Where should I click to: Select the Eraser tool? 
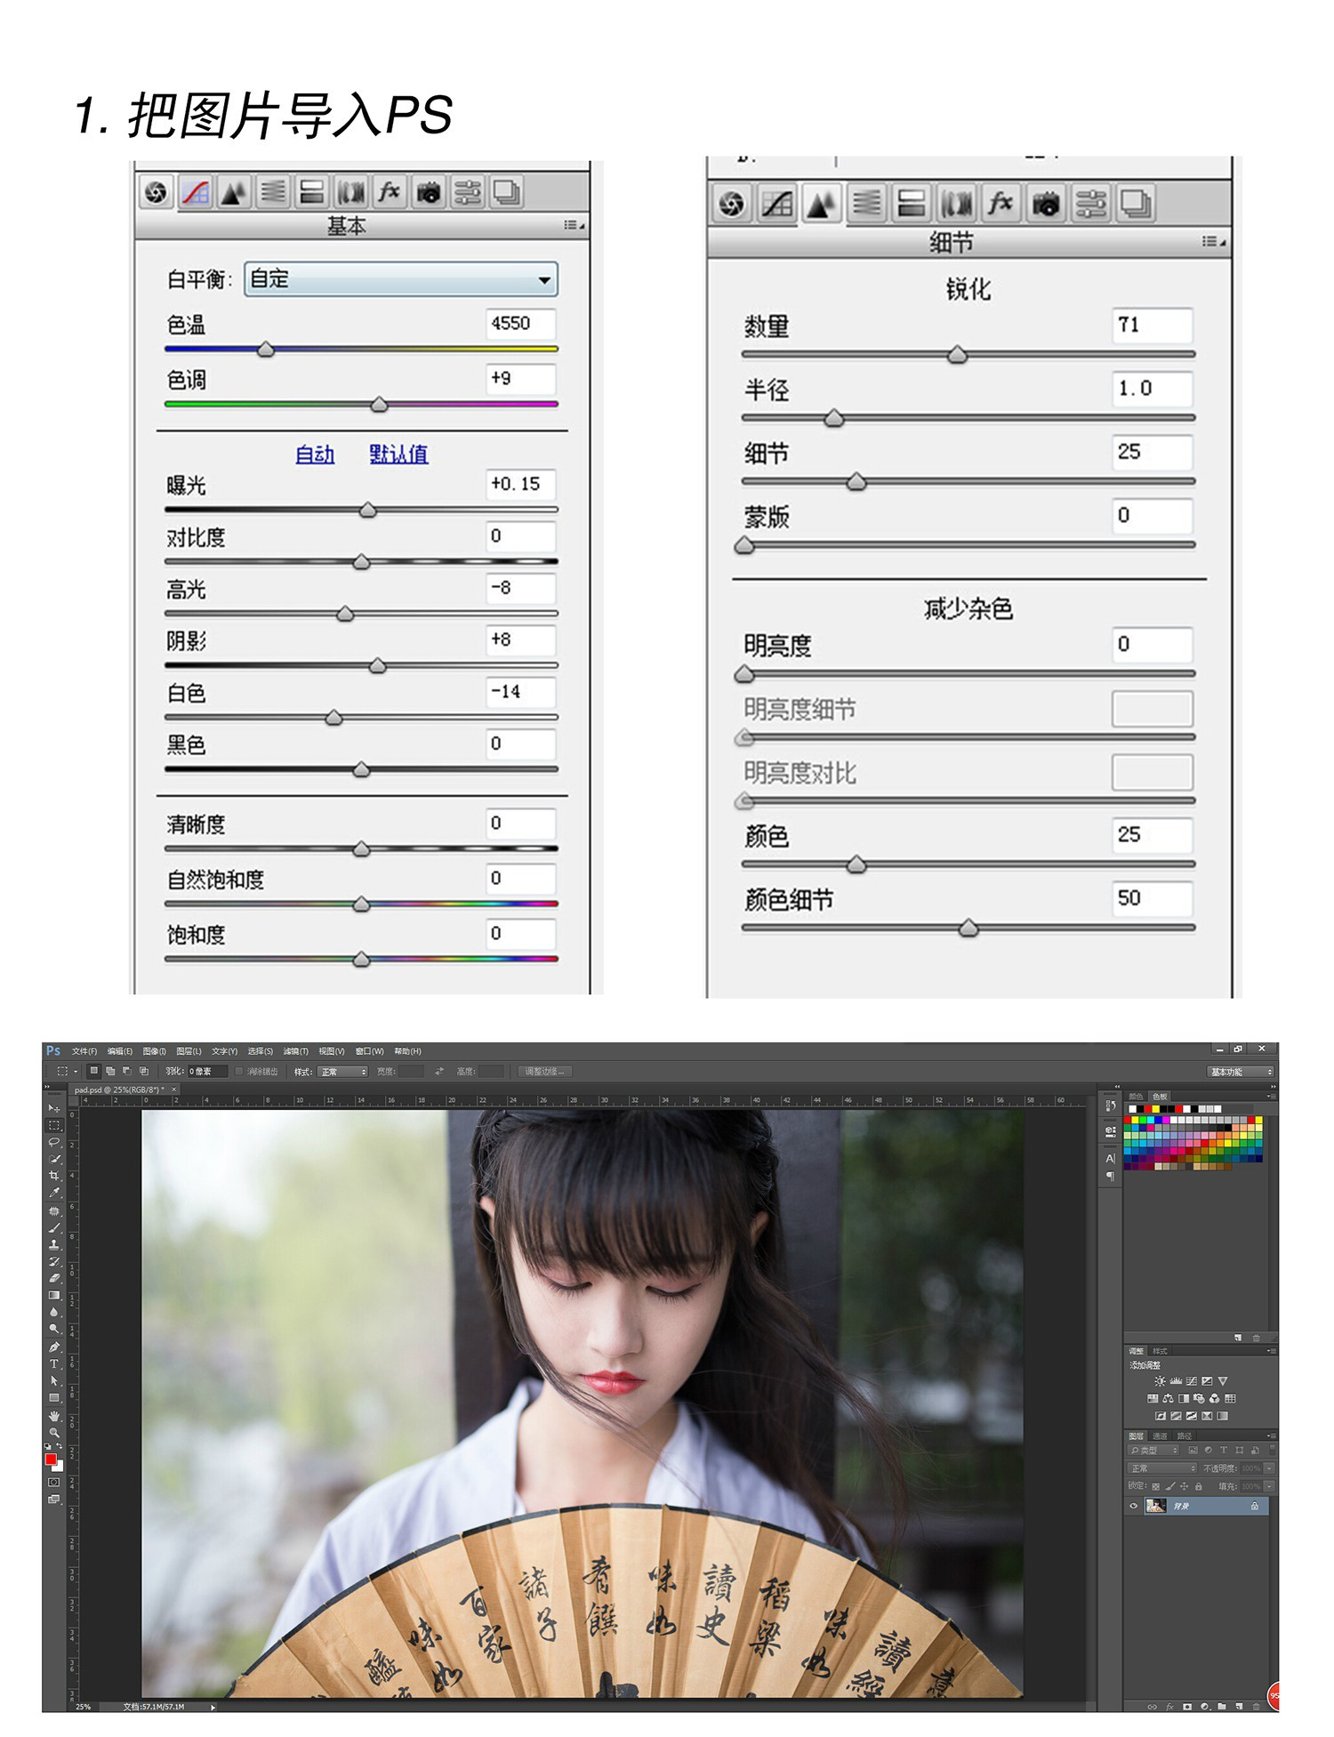54,1277
